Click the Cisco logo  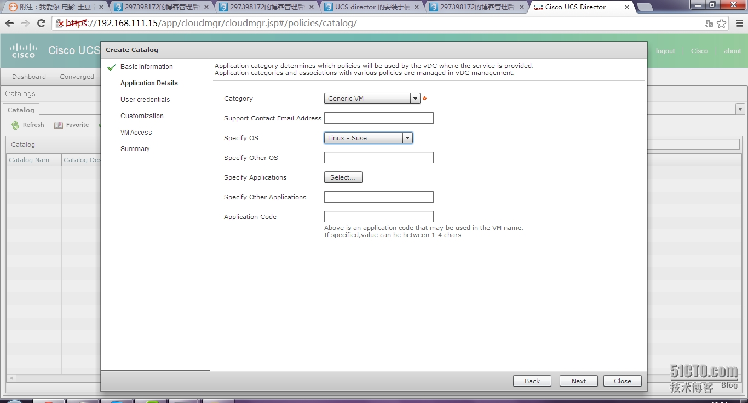(24, 50)
